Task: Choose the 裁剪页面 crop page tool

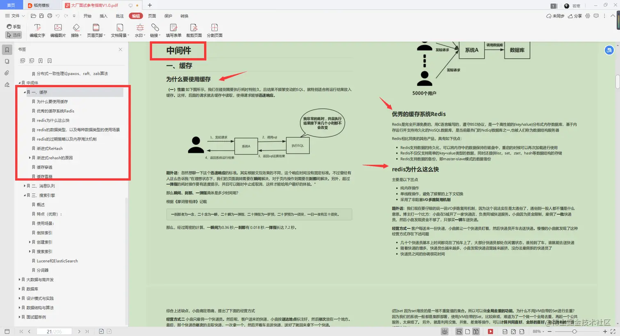Action: click(194, 31)
